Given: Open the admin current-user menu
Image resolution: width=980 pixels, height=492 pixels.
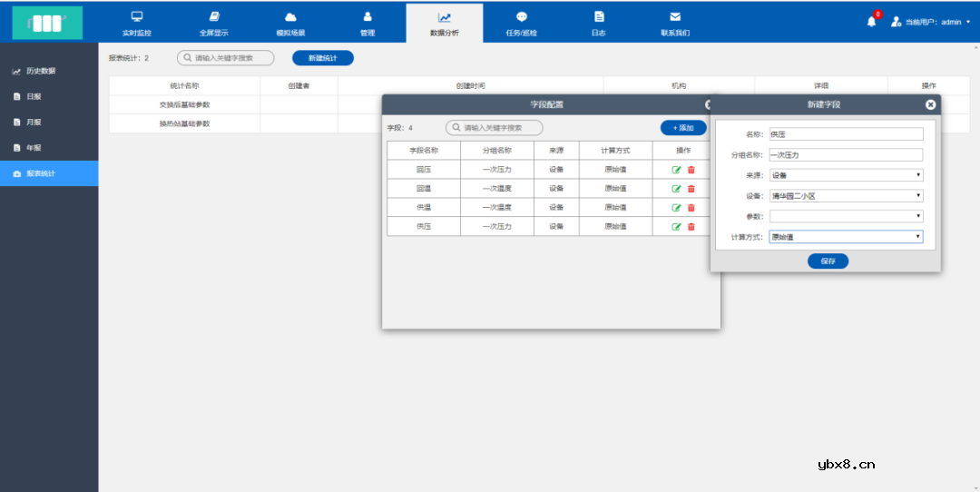Looking at the screenshot, I should tap(931, 22).
